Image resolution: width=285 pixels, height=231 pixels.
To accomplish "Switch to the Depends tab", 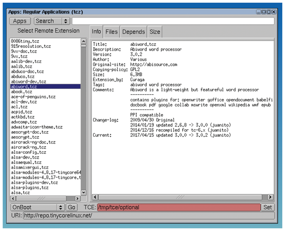I will [133, 32].
